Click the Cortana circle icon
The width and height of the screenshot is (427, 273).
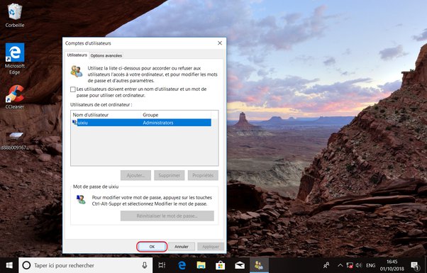click(26, 265)
